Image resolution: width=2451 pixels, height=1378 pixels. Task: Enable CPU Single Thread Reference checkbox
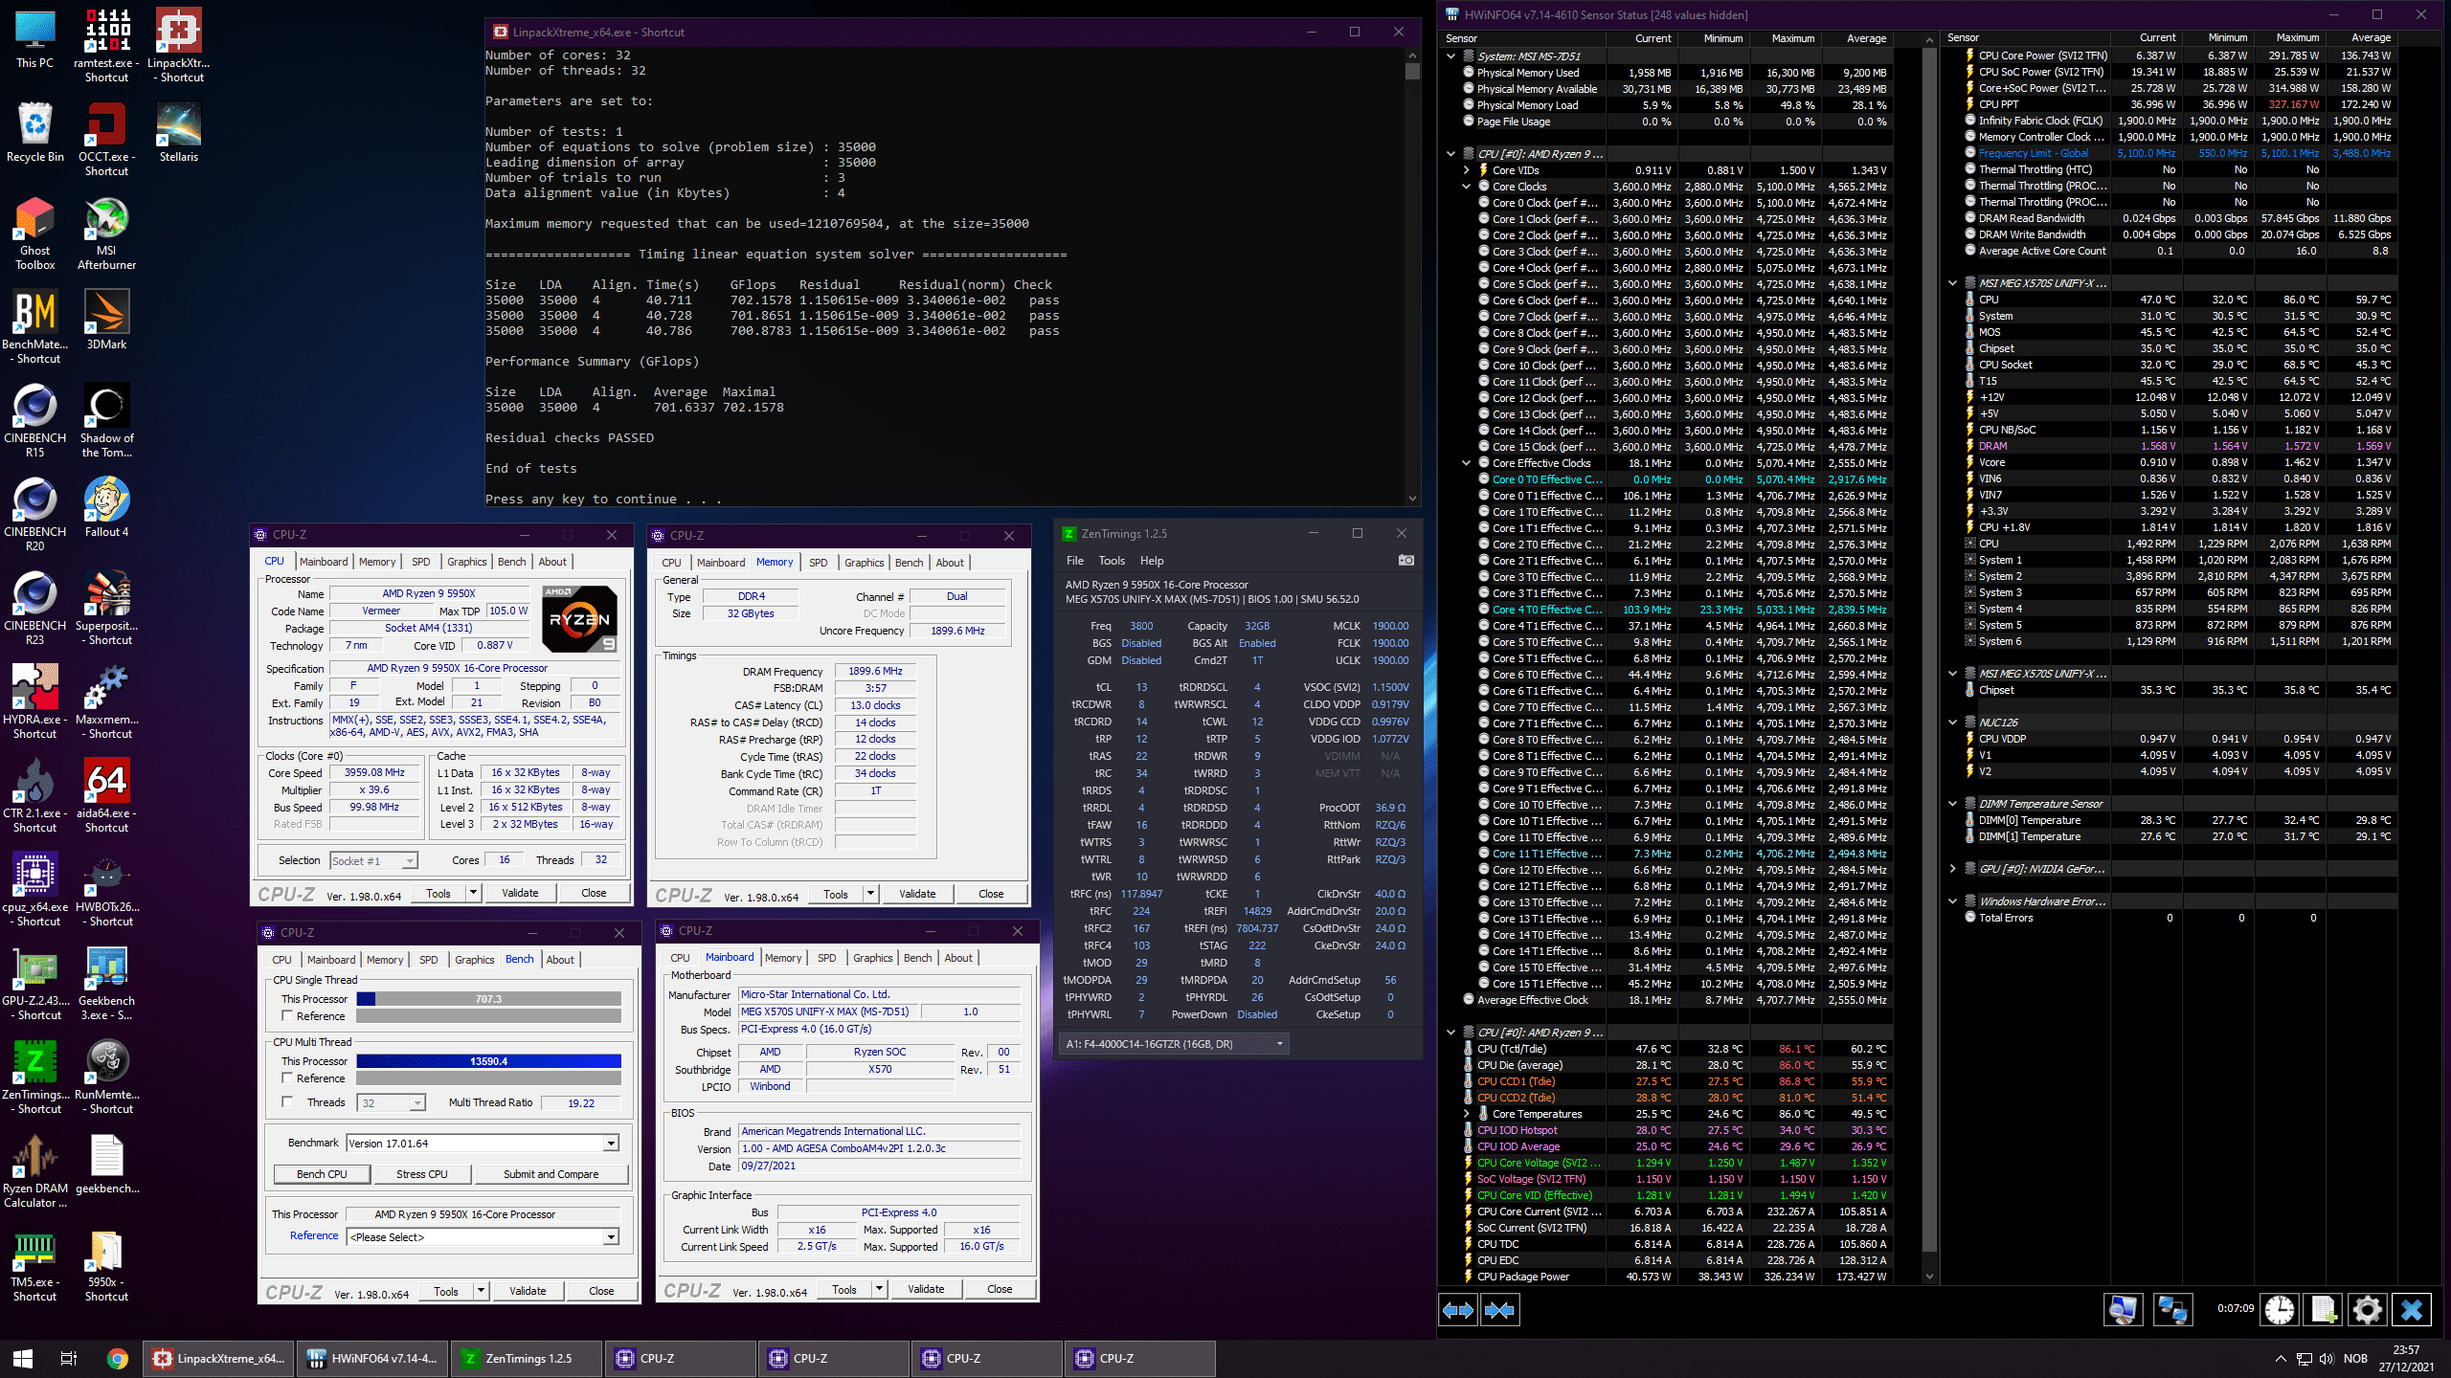(x=287, y=1016)
